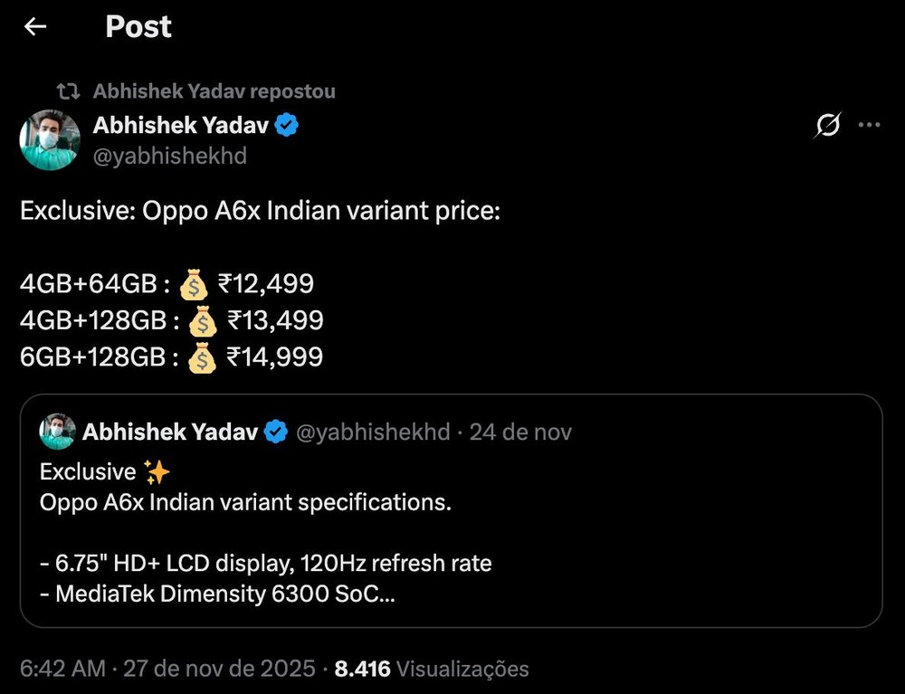
Task: Click author name in the quoted post
Action: [x=170, y=433]
